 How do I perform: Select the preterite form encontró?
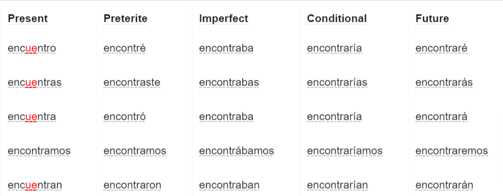click(125, 117)
